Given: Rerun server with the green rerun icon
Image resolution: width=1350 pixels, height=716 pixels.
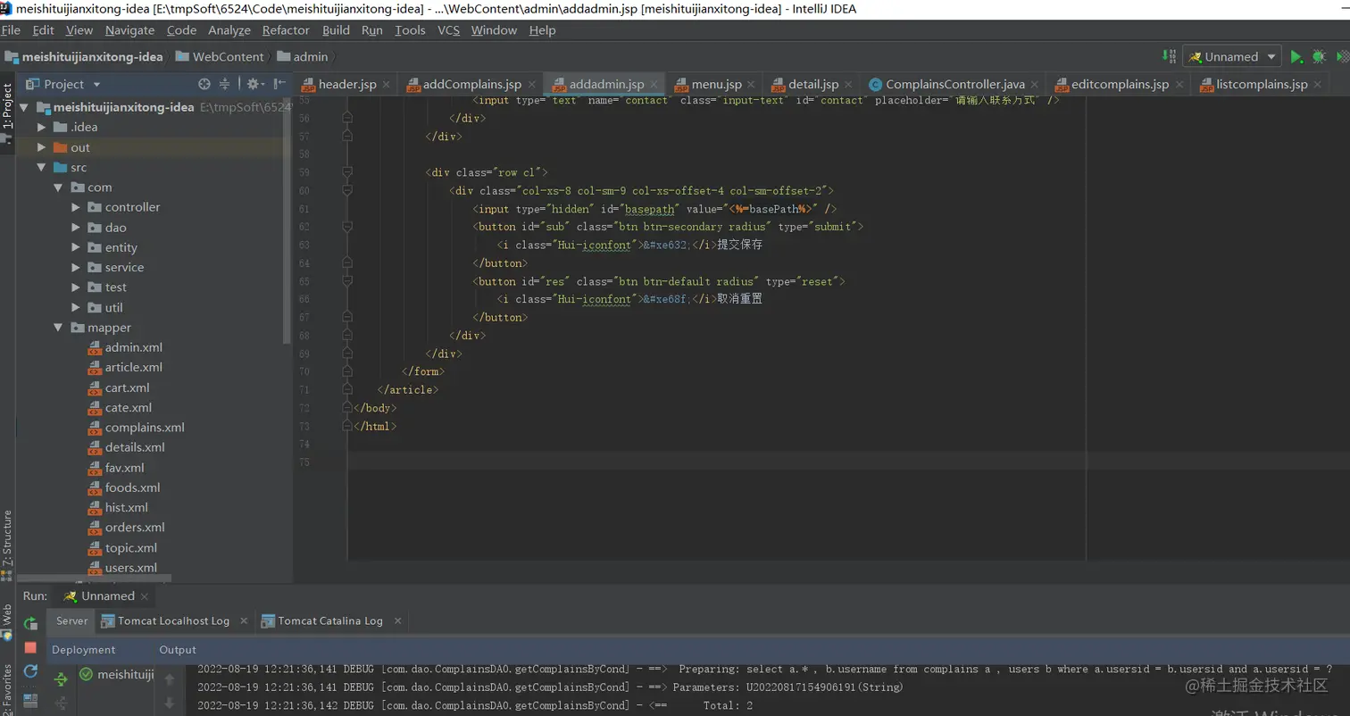Looking at the screenshot, I should point(30,623).
